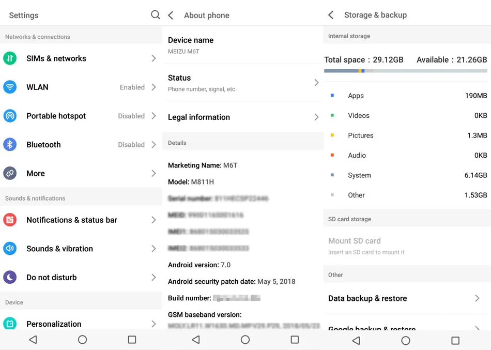The height and width of the screenshot is (350, 491).
Task: Open the Sounds & vibration entry
Action: coord(81,249)
